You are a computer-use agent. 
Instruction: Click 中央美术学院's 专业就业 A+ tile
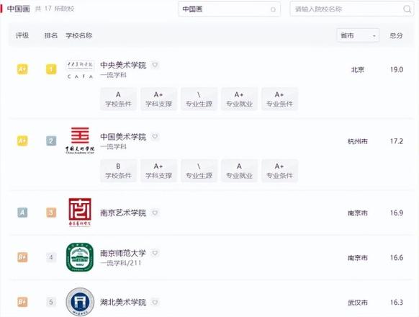240,99
